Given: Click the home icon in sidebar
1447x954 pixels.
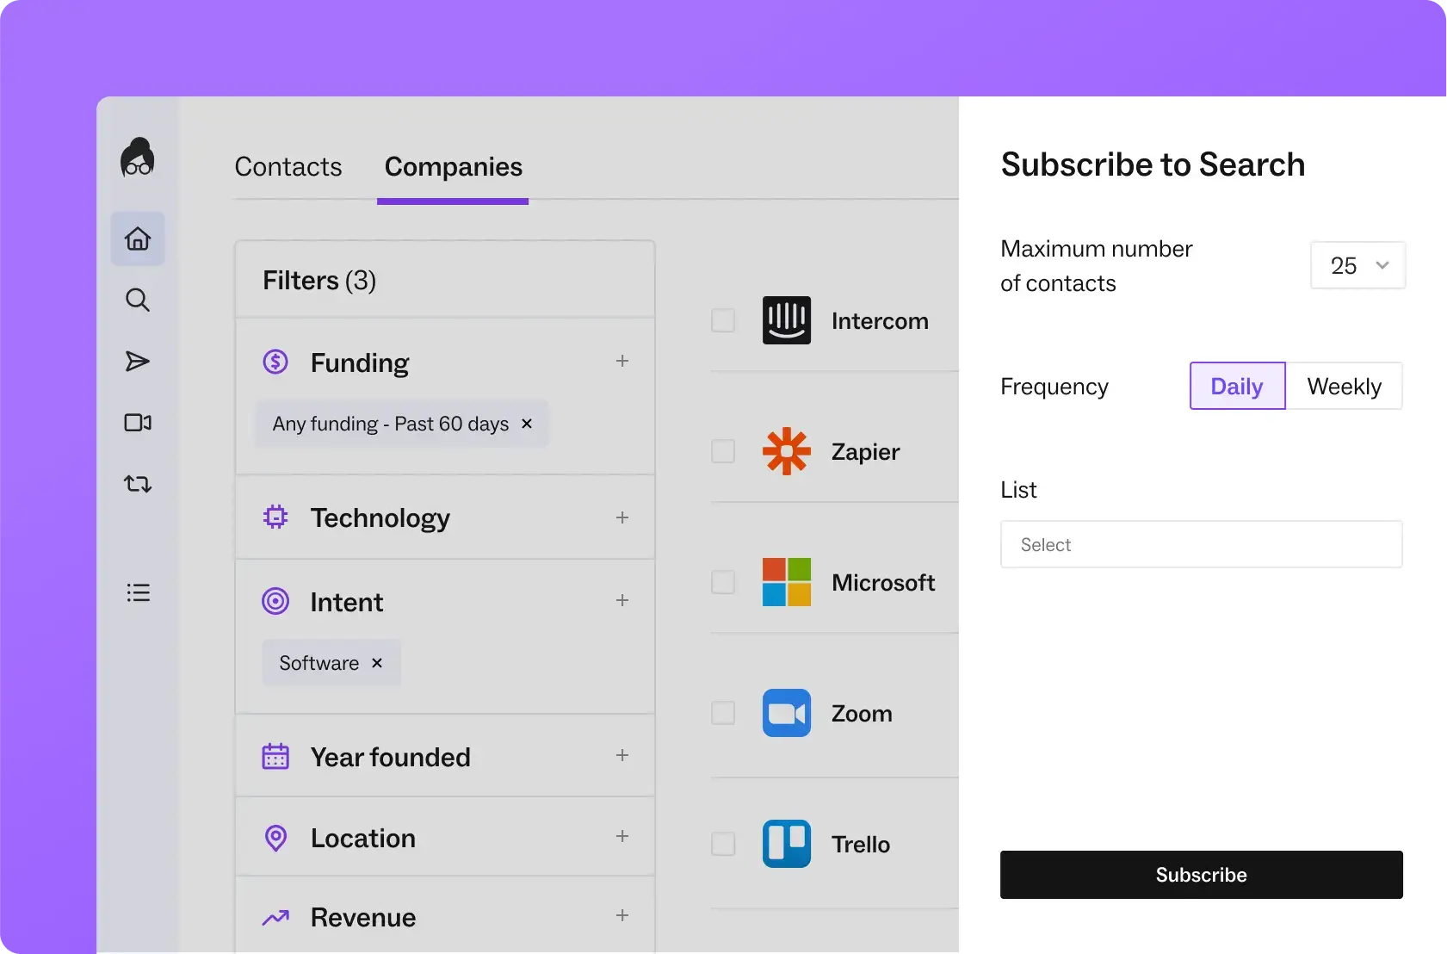Looking at the screenshot, I should 138,238.
